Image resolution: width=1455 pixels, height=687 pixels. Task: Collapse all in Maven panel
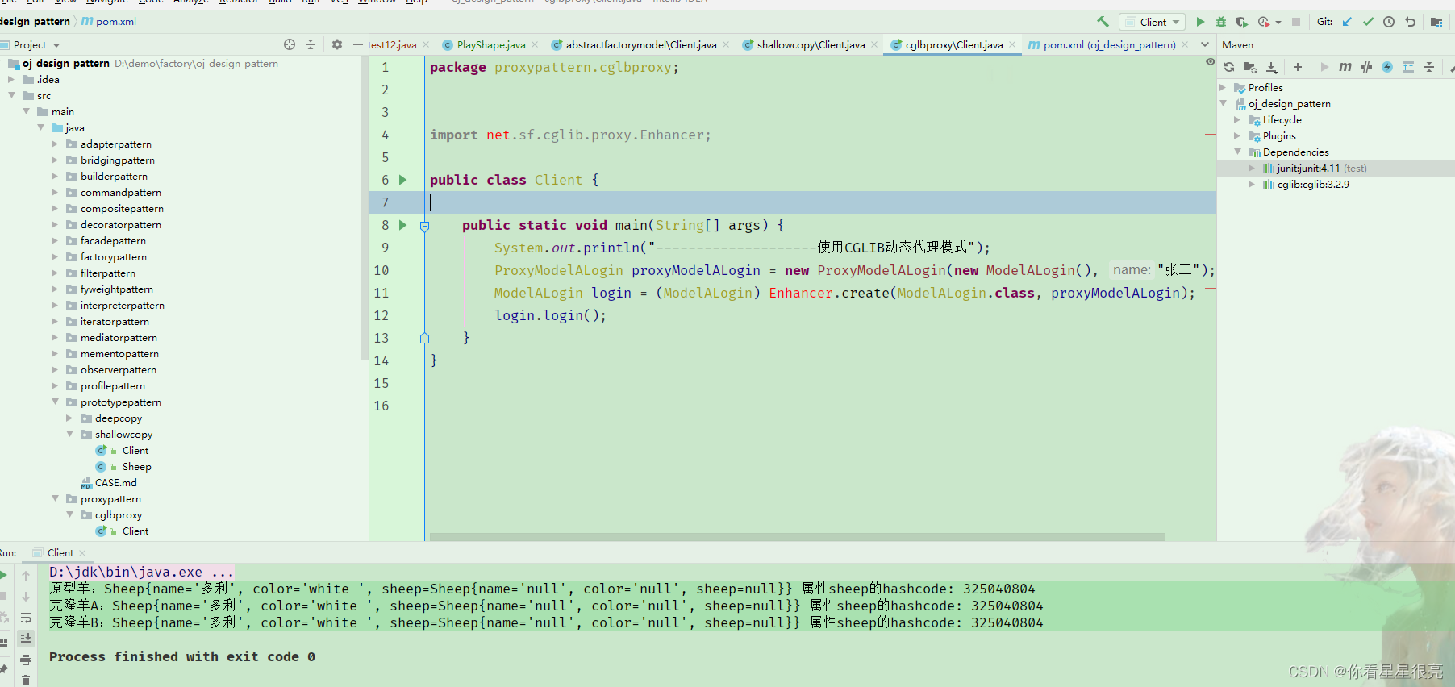point(1429,67)
